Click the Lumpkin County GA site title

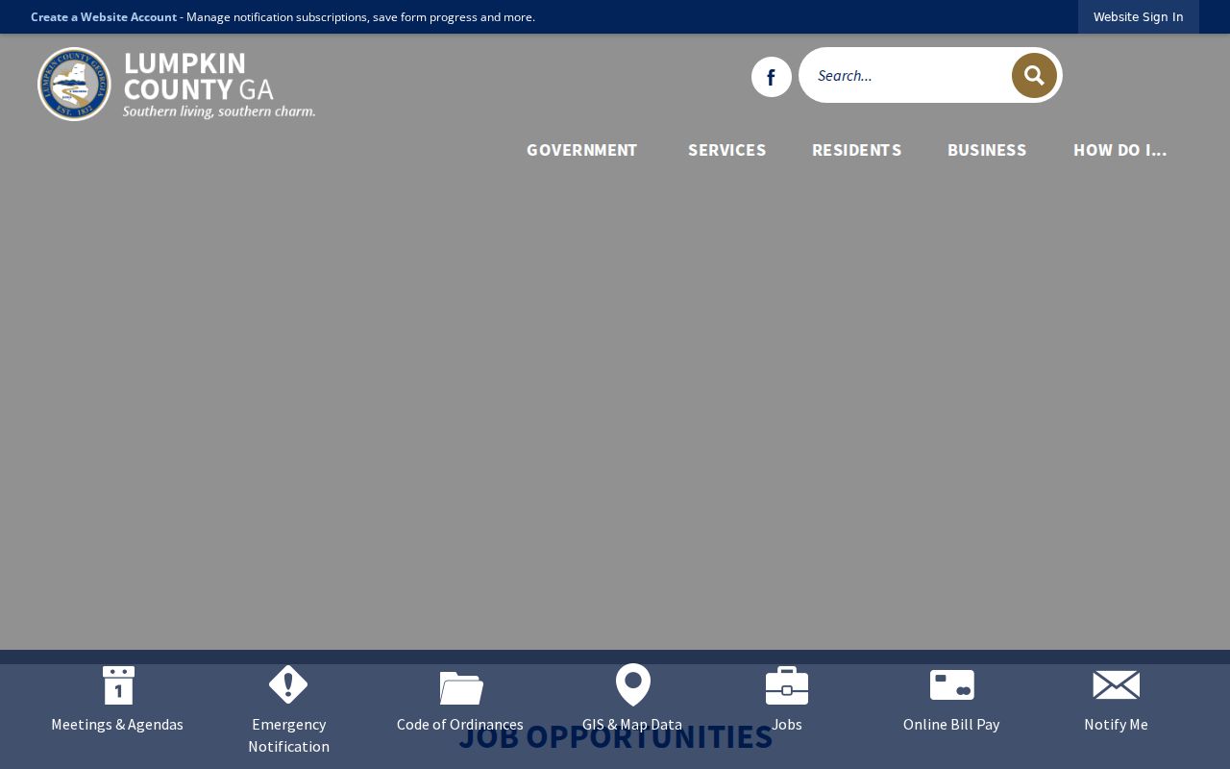pos(199,77)
